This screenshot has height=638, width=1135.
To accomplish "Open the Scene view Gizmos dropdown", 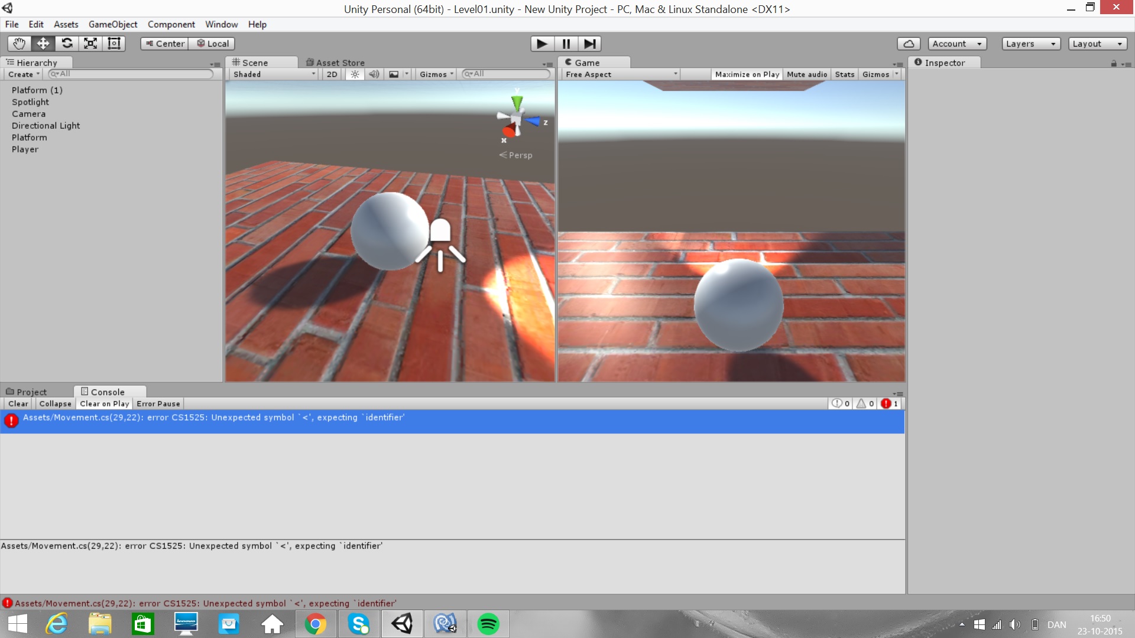I will (436, 74).
